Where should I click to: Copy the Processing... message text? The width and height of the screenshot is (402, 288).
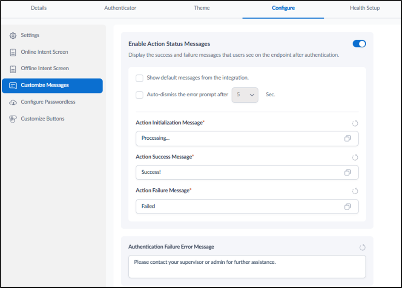(347, 138)
